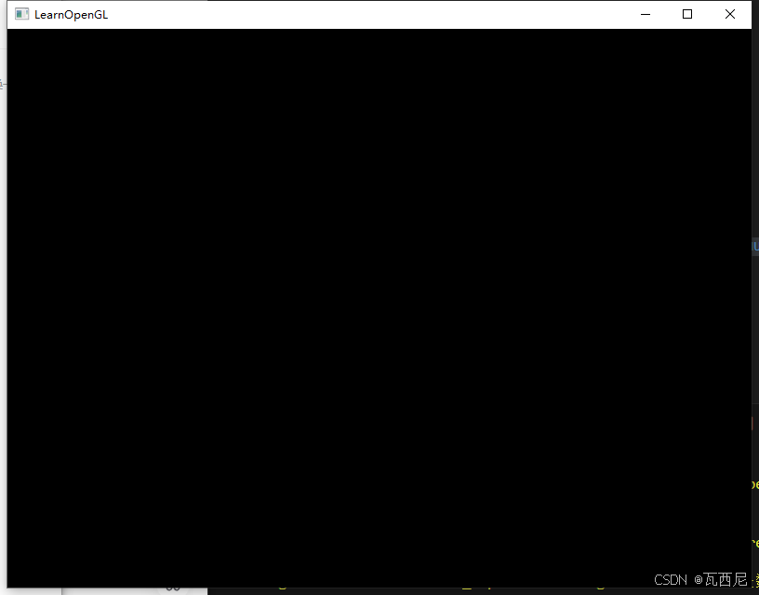Screen dimensions: 759x595
Task: Click the LearnOpenGL window app icon
Action: click(x=21, y=14)
